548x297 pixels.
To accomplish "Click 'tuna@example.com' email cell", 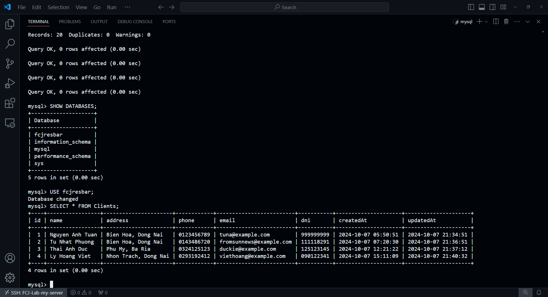I will point(245,234).
